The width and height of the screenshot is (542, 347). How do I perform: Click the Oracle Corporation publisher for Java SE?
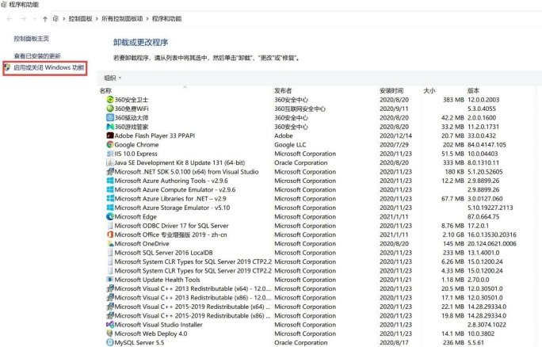click(x=301, y=162)
